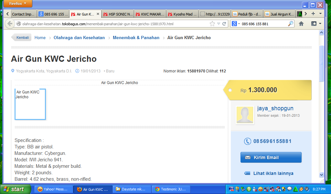Open the Google search engine selector
Image resolution: width=331 pixels, height=194 pixels.
point(236,24)
